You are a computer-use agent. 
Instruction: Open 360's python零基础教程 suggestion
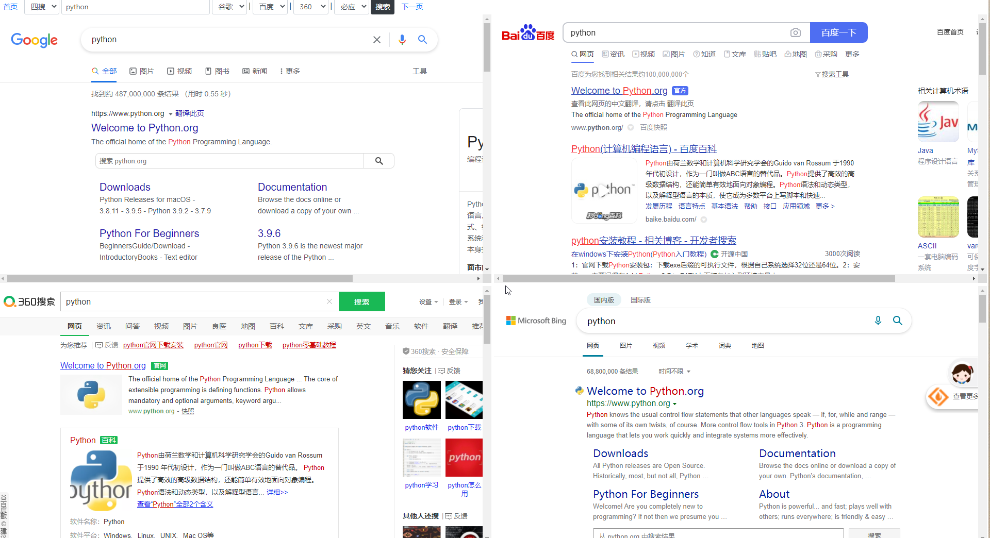(309, 345)
